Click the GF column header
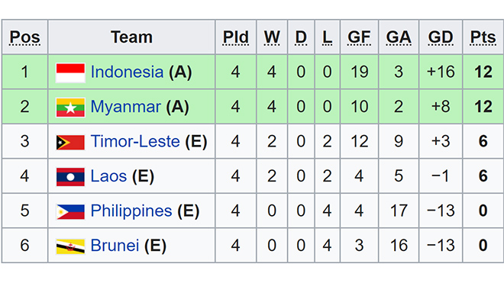 click(x=359, y=37)
